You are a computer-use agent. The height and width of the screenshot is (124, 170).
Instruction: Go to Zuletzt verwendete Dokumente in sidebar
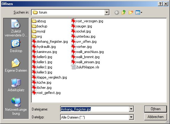[x=16, y=28]
